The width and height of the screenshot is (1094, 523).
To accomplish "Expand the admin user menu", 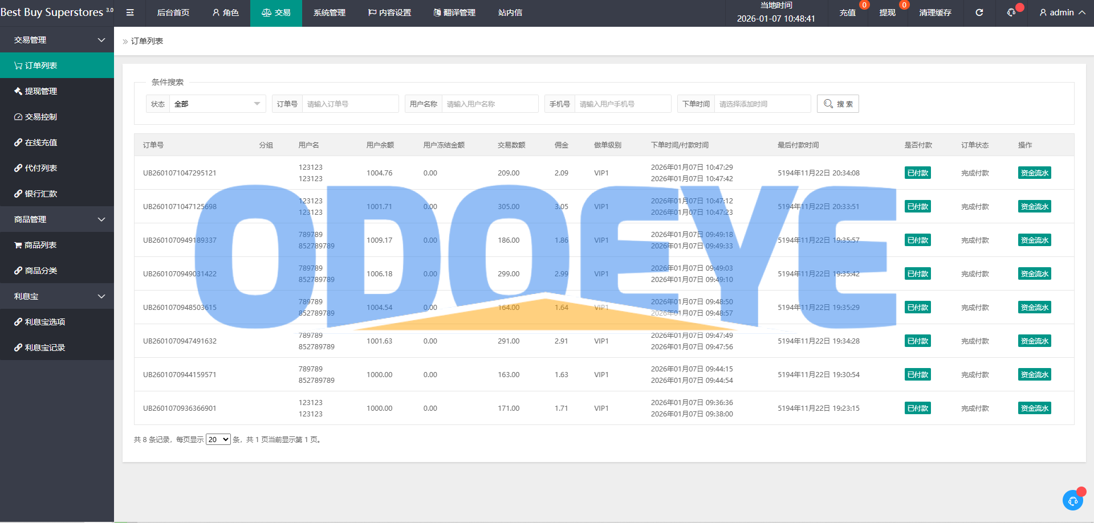I will pyautogui.click(x=1062, y=13).
